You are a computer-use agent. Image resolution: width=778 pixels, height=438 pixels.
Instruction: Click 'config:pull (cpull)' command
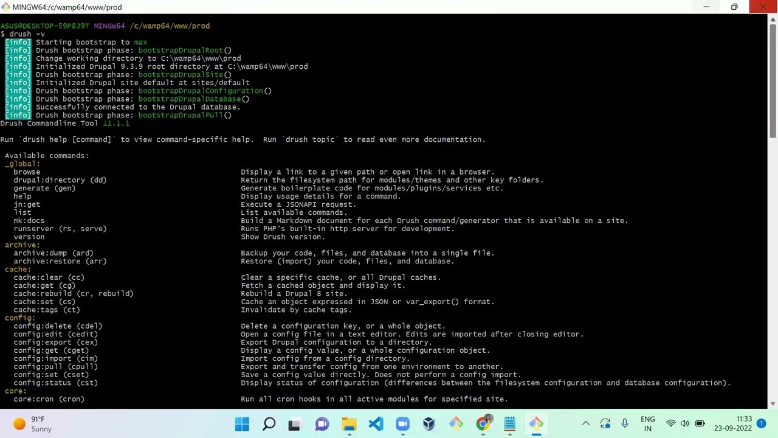pyautogui.click(x=56, y=367)
